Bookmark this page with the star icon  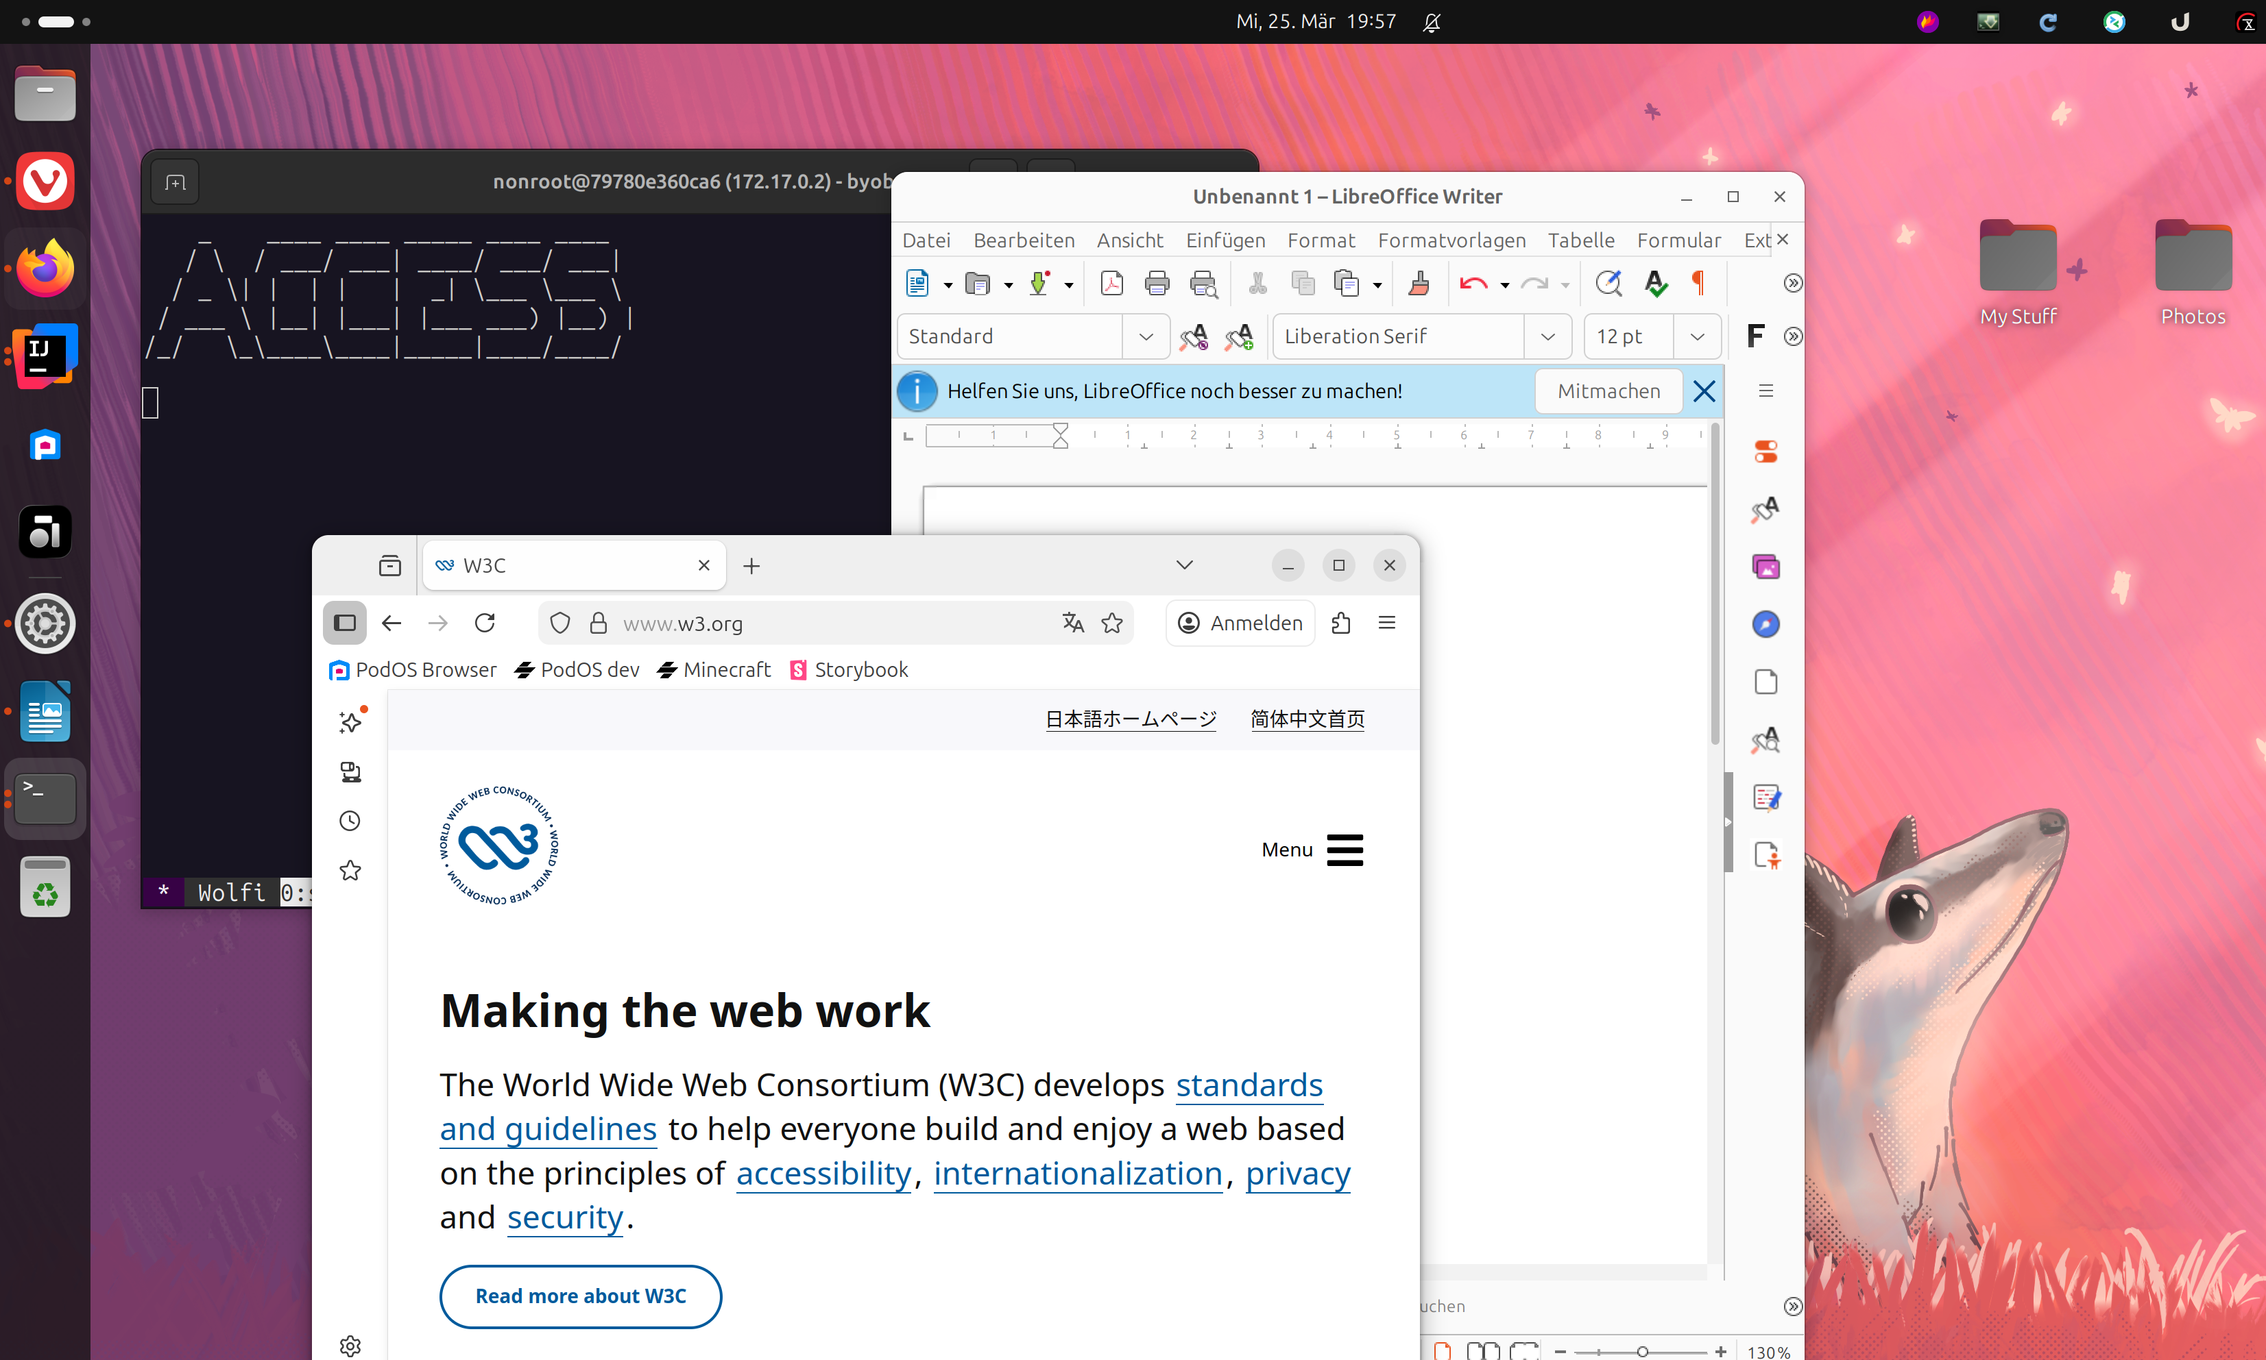[1112, 623]
